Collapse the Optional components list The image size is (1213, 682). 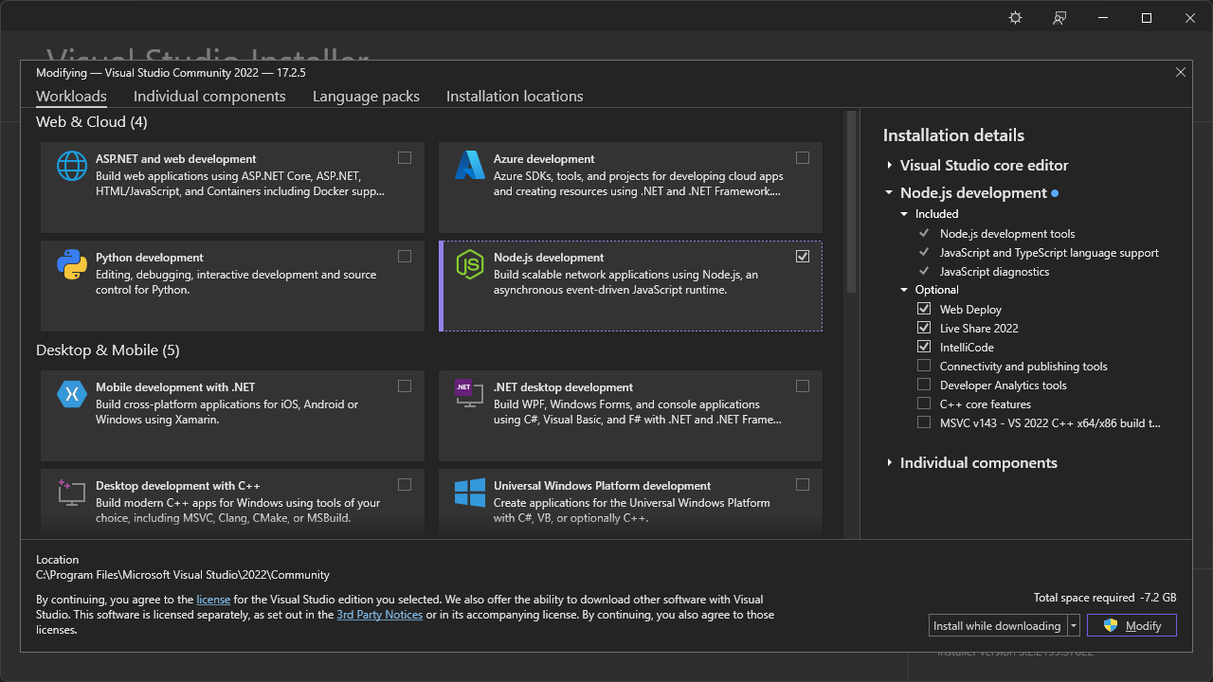click(x=904, y=290)
